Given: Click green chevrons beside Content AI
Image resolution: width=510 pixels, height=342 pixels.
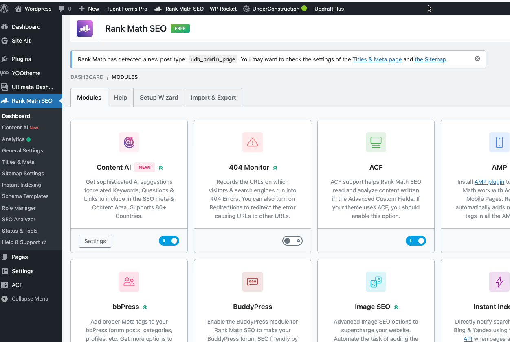Looking at the screenshot, I should [x=161, y=168].
